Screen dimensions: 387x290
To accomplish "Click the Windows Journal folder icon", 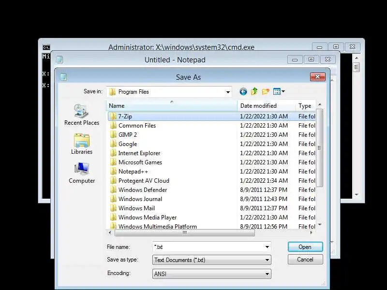I will coord(113,199).
